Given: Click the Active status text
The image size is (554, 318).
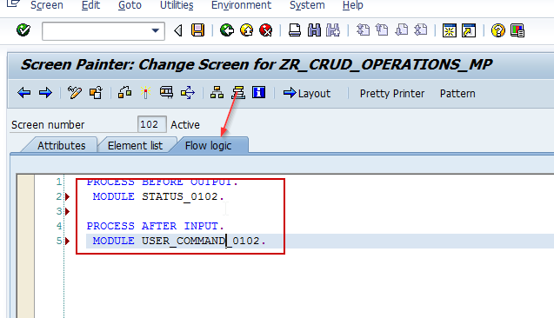Looking at the screenshot, I should click(185, 124).
